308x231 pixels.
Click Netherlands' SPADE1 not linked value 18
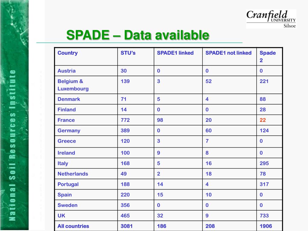click(x=208, y=174)
